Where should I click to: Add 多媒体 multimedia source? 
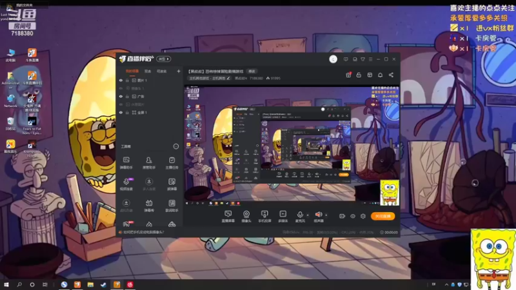pos(283,217)
